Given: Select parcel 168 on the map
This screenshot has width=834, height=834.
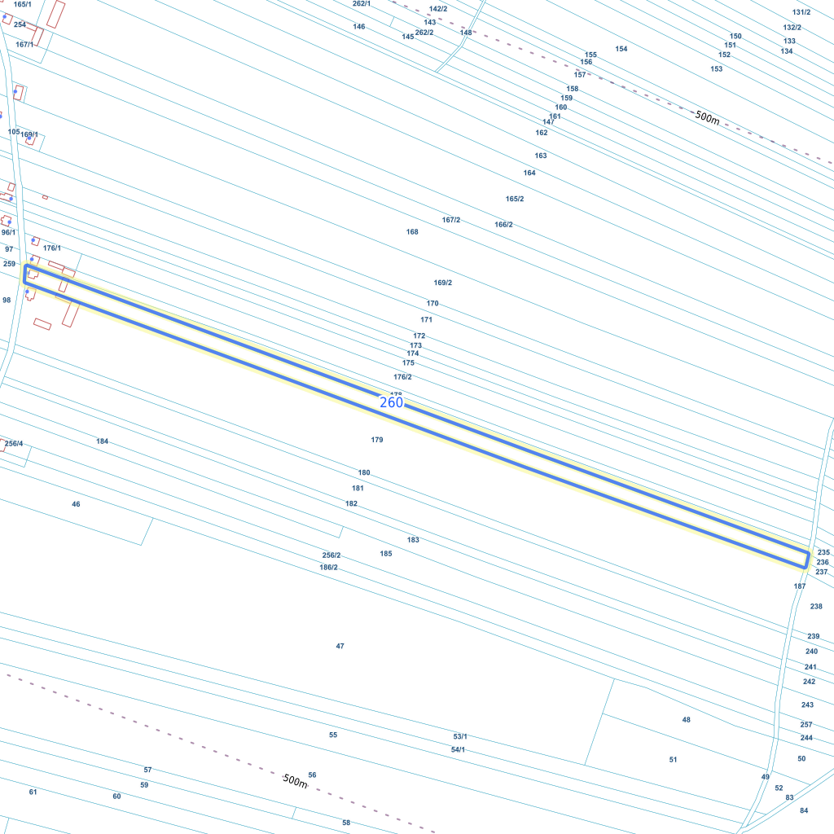Looking at the screenshot, I should point(412,232).
